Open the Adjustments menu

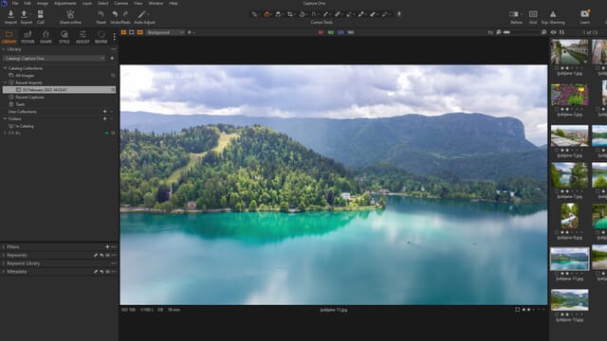click(65, 3)
